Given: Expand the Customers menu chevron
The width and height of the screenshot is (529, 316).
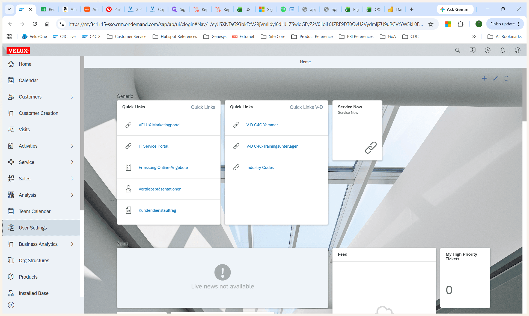Looking at the screenshot, I should (x=72, y=97).
